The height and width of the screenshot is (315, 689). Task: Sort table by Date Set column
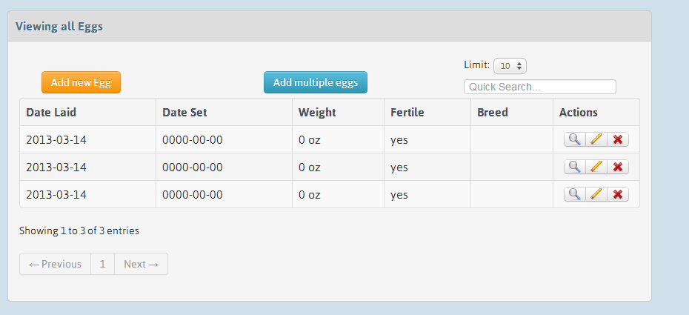(184, 113)
